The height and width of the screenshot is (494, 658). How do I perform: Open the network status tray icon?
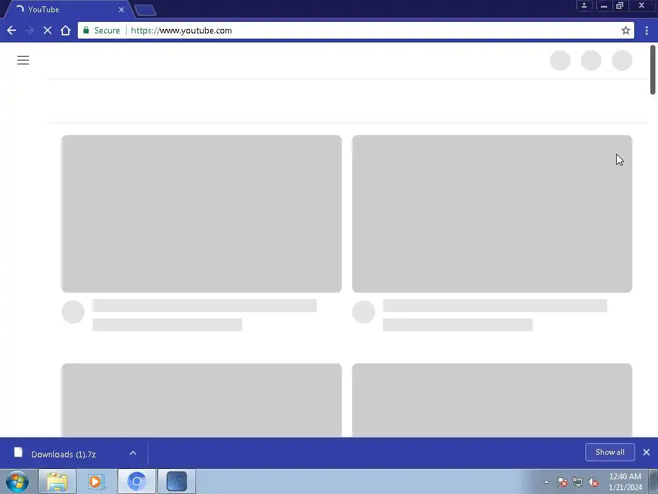[x=578, y=482]
